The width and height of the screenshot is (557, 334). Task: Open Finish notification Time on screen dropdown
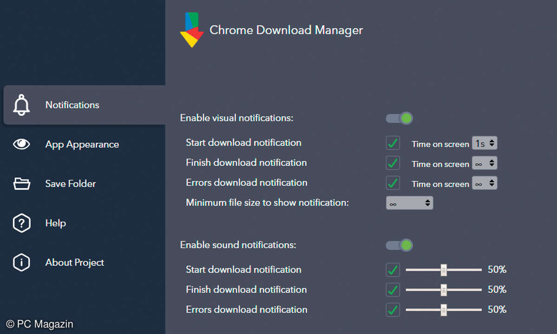(485, 163)
